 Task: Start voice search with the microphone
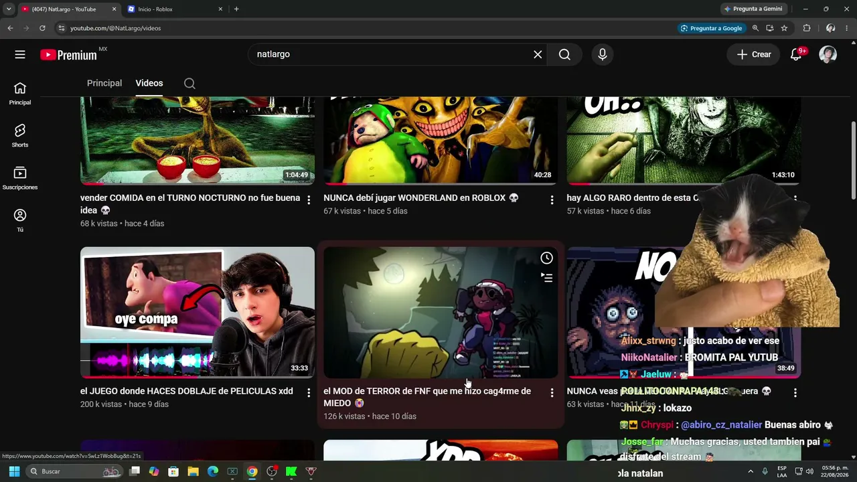tap(603, 54)
